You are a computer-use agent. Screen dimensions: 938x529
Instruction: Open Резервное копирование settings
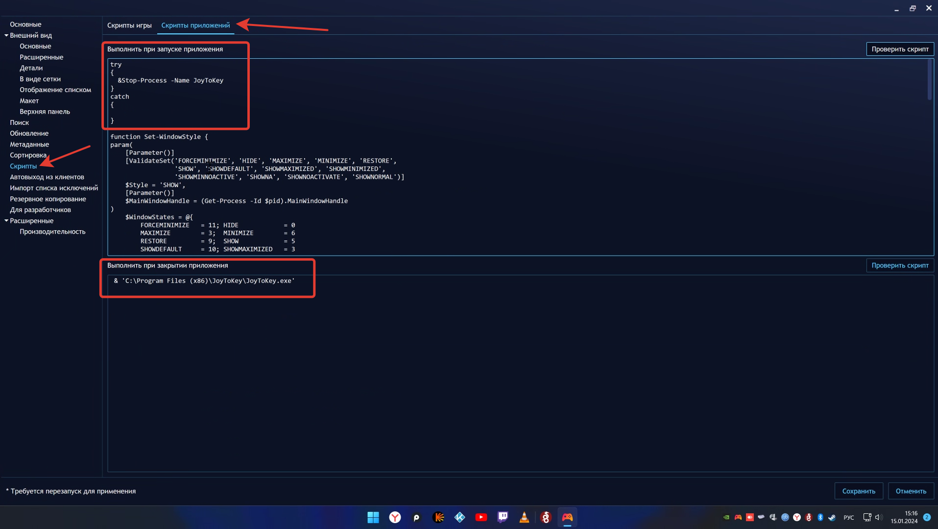(48, 199)
